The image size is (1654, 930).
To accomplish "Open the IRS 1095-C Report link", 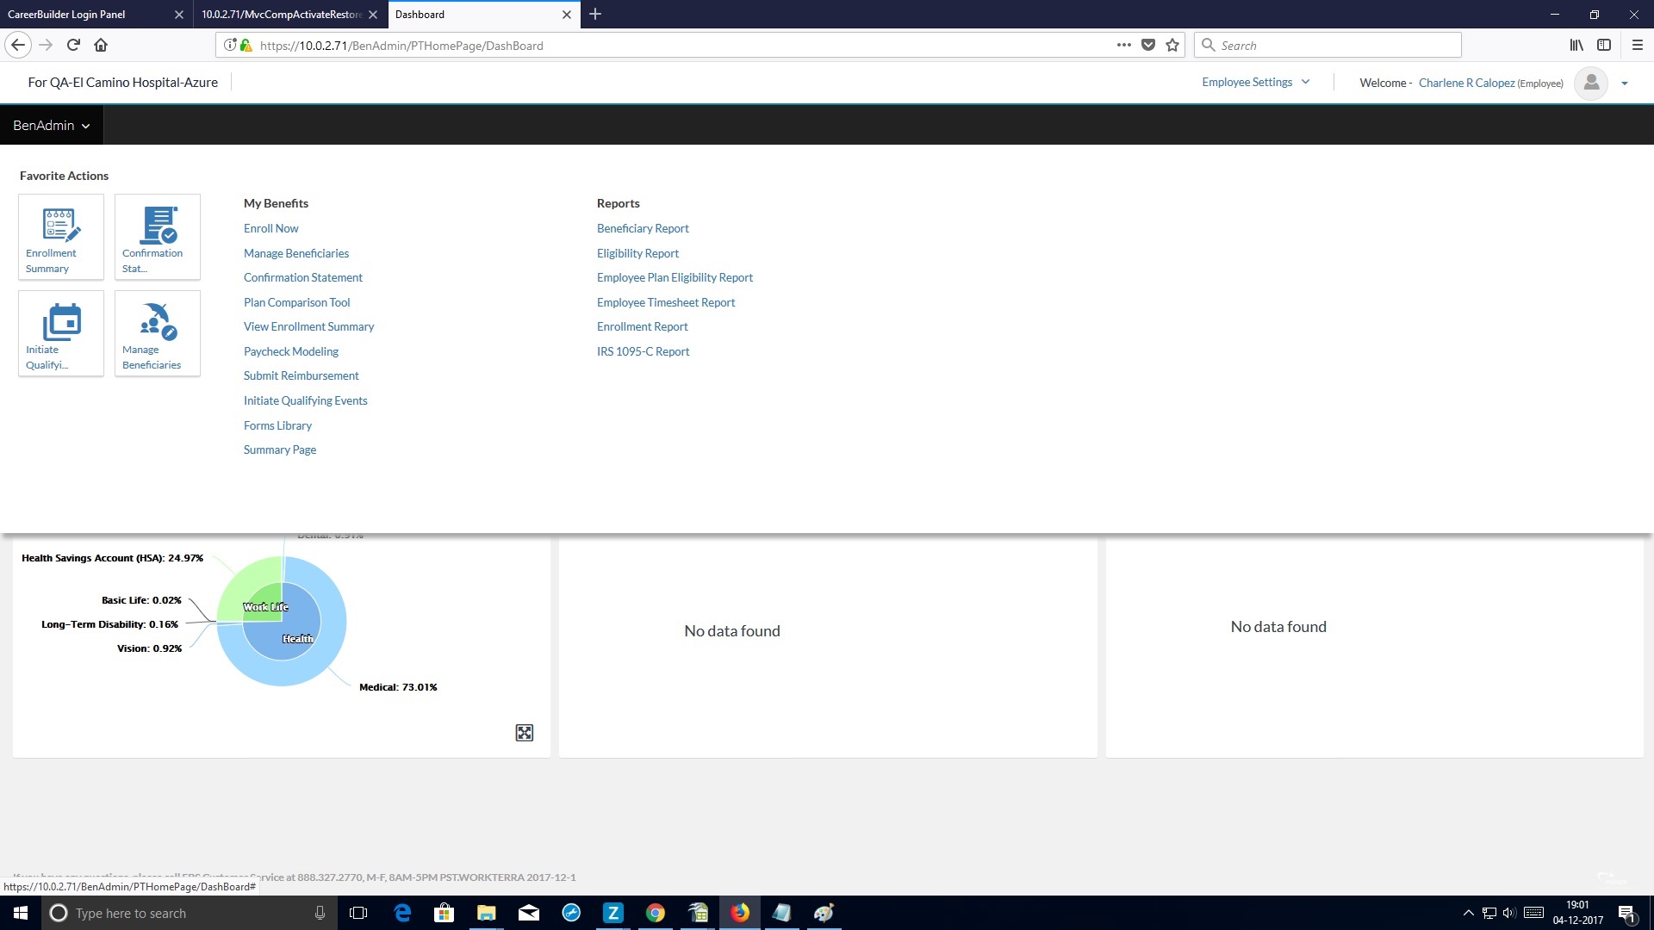I will 643,351.
